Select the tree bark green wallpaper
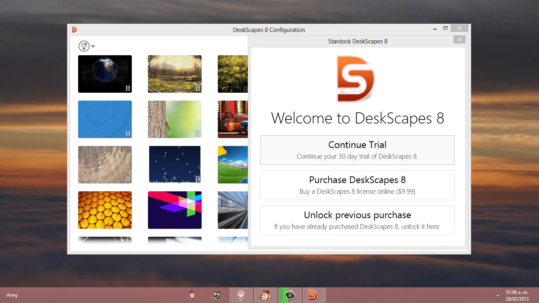 click(175, 119)
